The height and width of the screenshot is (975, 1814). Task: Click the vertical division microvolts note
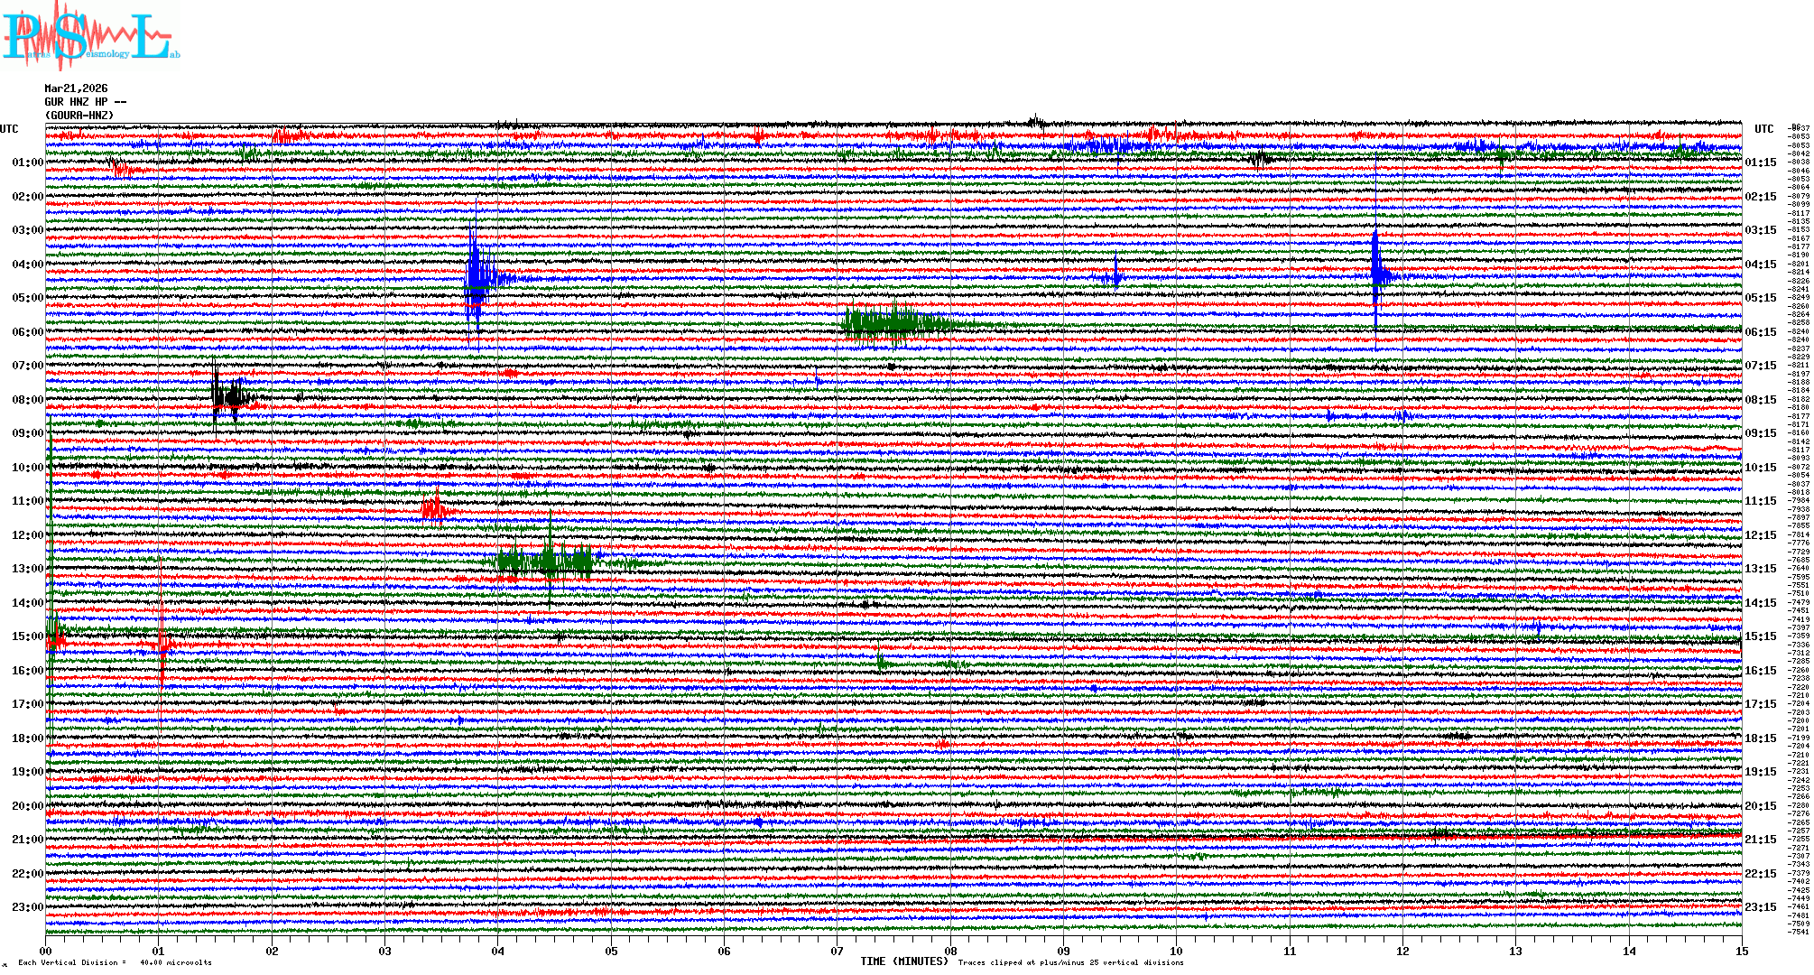[115, 962]
